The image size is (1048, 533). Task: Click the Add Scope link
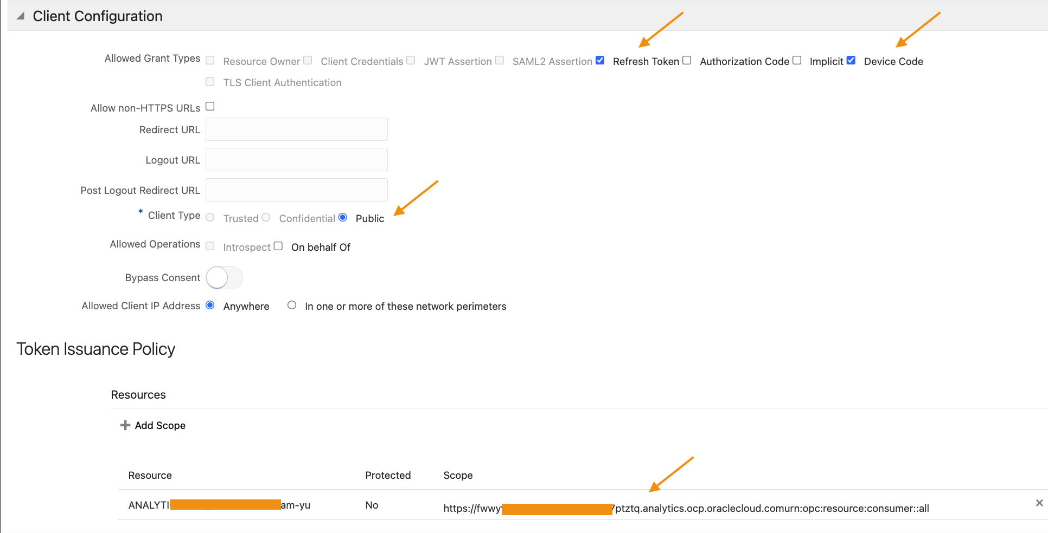click(x=159, y=425)
